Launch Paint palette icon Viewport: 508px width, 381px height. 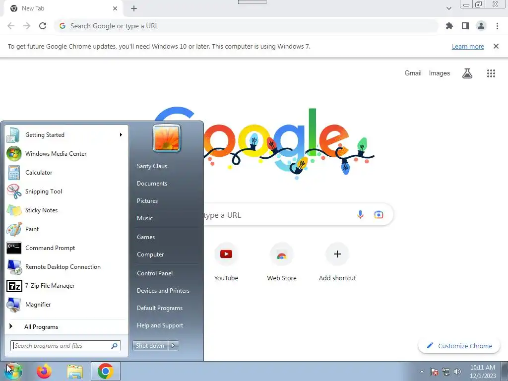tap(14, 229)
